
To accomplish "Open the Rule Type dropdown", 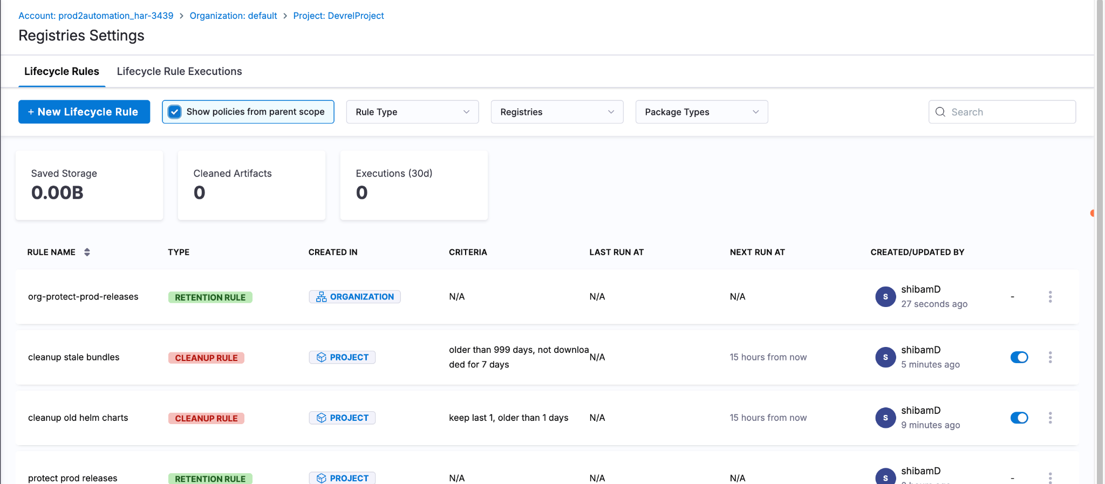I will tap(412, 112).
